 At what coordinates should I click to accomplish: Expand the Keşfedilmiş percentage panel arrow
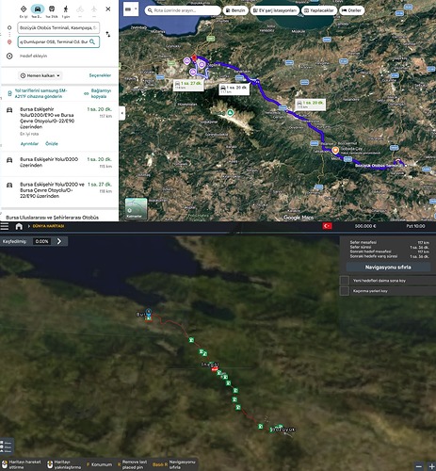pyautogui.click(x=59, y=241)
